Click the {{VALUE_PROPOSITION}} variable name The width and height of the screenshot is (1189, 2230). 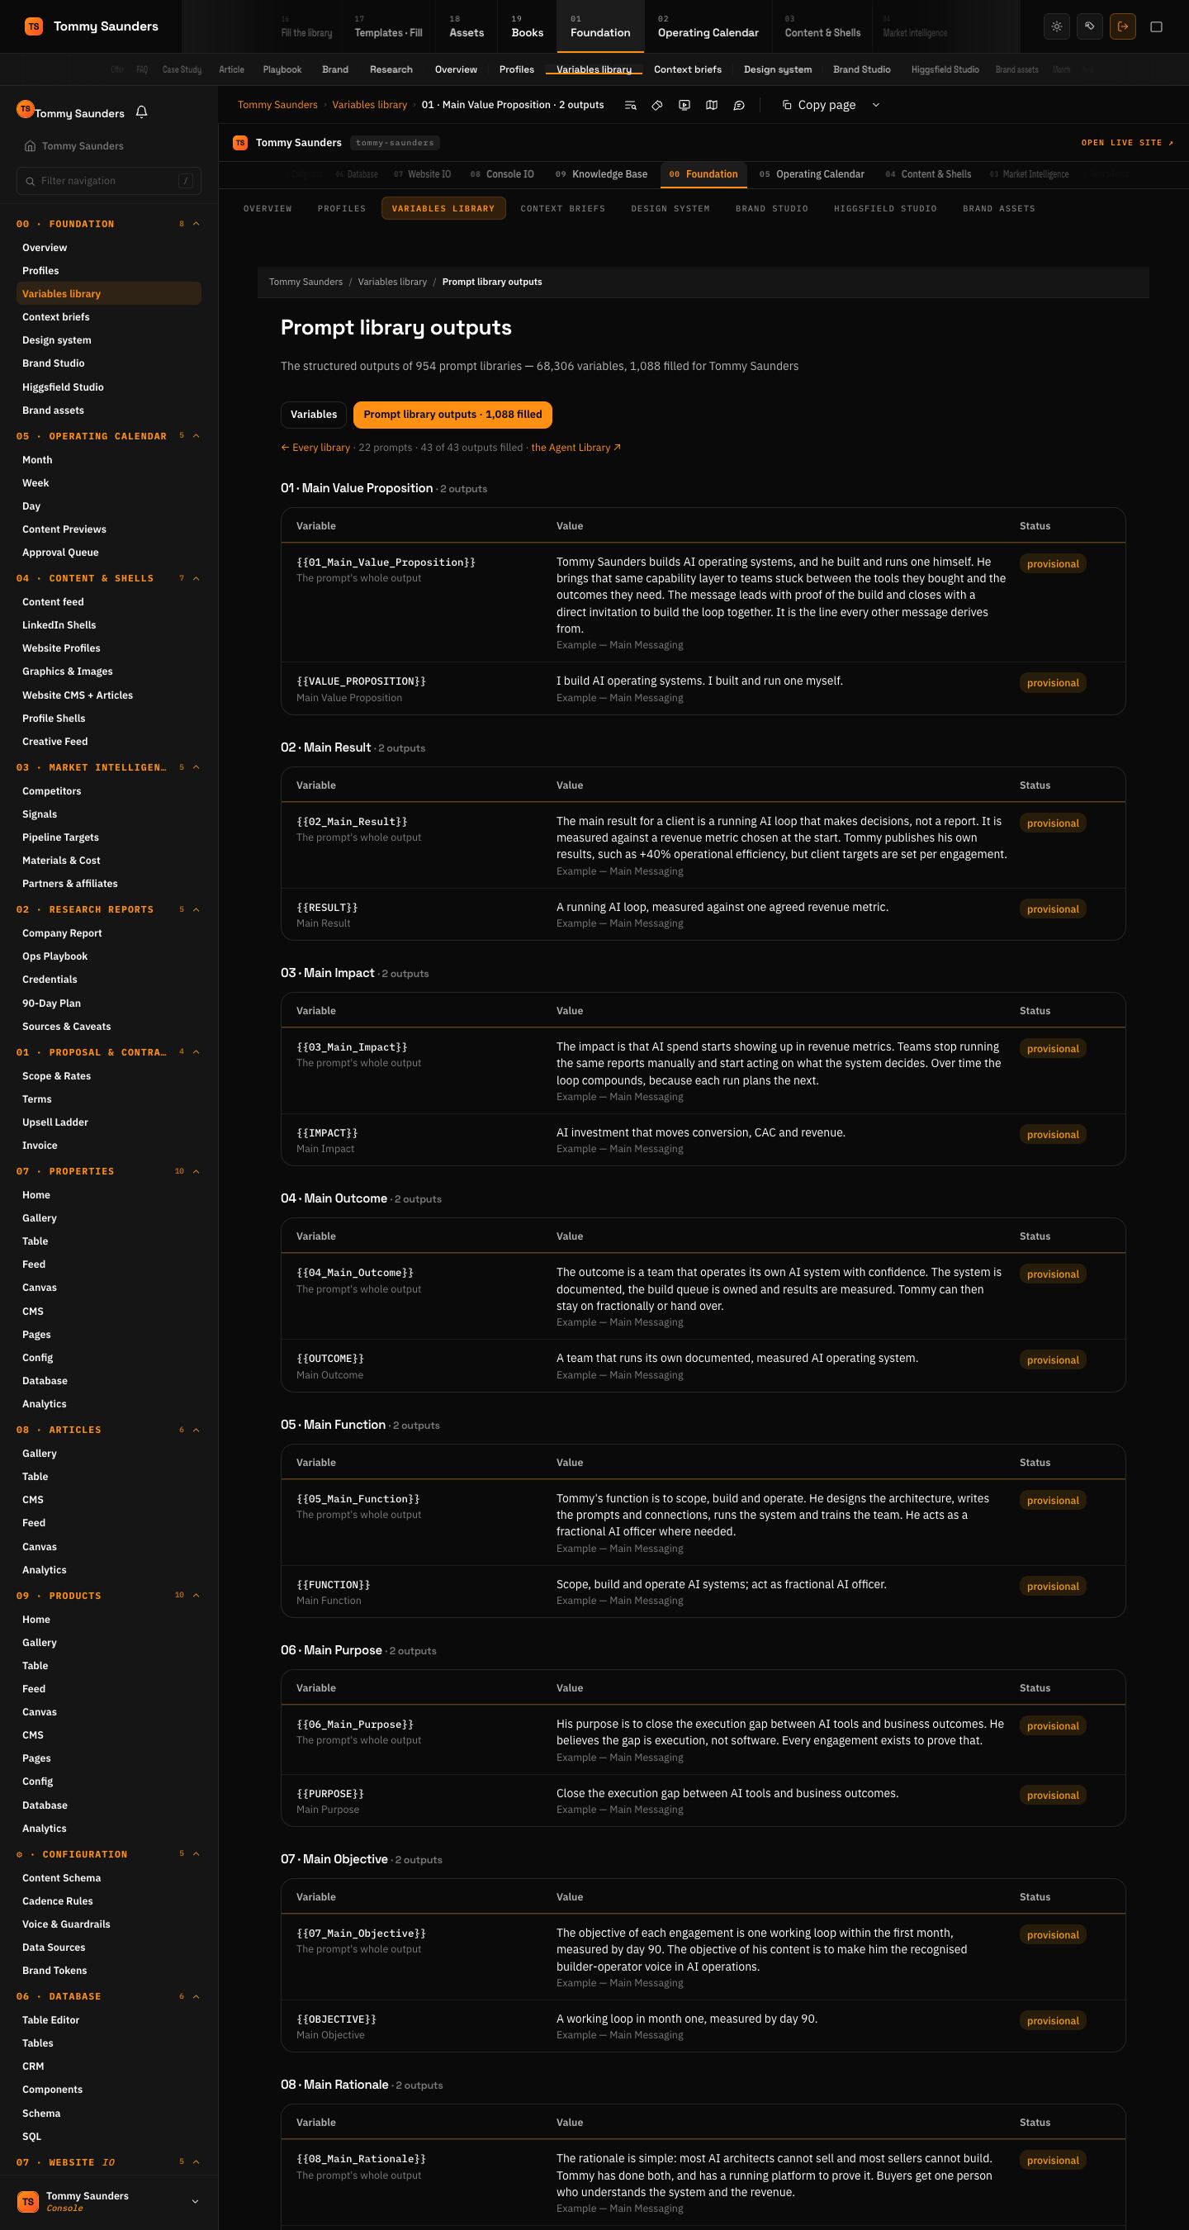click(361, 681)
